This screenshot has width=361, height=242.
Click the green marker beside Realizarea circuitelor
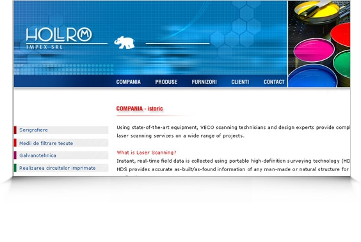pos(15,168)
